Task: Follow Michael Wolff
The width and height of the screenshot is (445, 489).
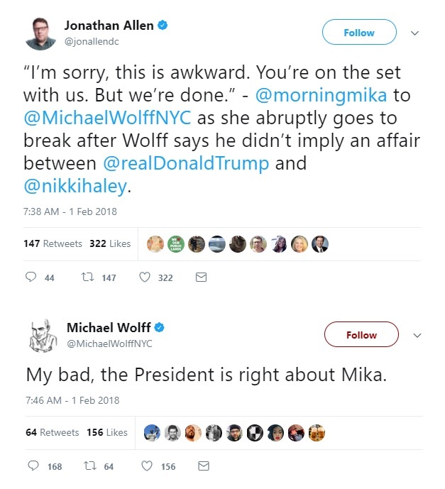Action: [361, 335]
